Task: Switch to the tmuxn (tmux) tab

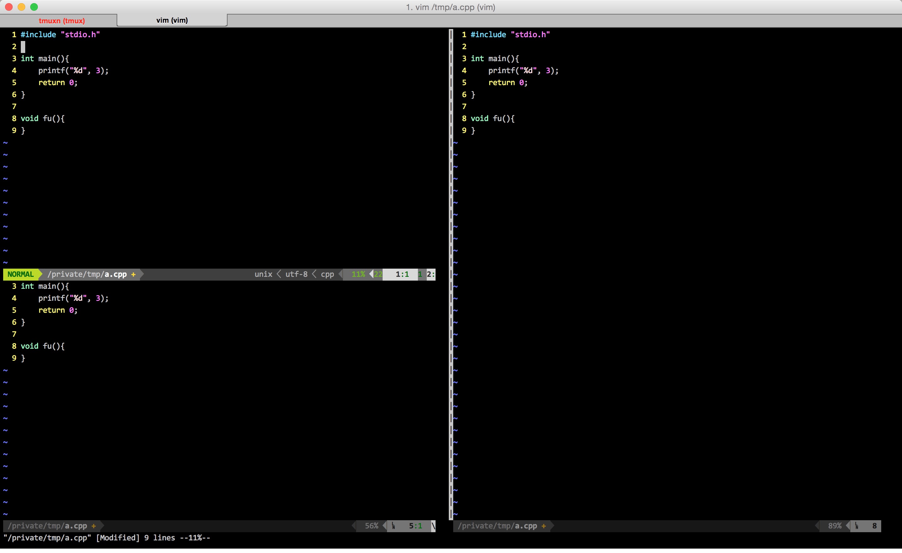Action: tap(62, 20)
